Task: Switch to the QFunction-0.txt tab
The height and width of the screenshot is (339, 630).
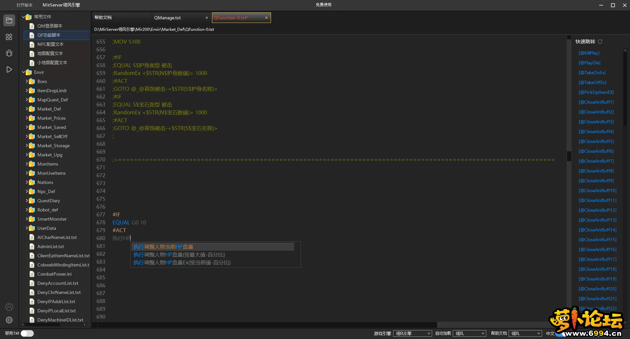Action: pyautogui.click(x=241, y=18)
